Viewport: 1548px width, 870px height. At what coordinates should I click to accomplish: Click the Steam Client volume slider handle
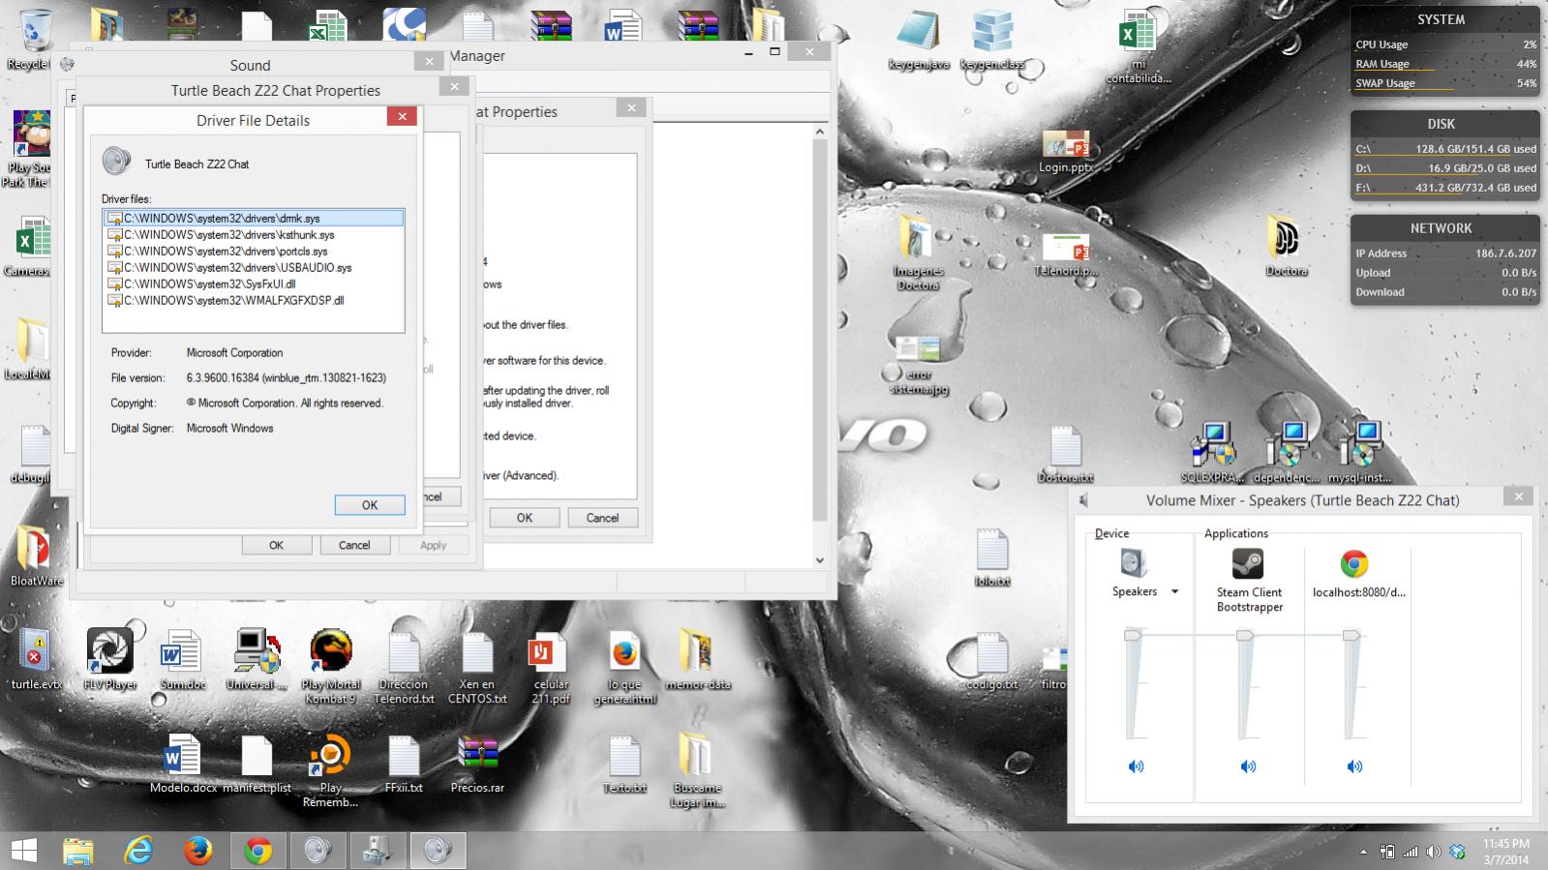(x=1245, y=635)
